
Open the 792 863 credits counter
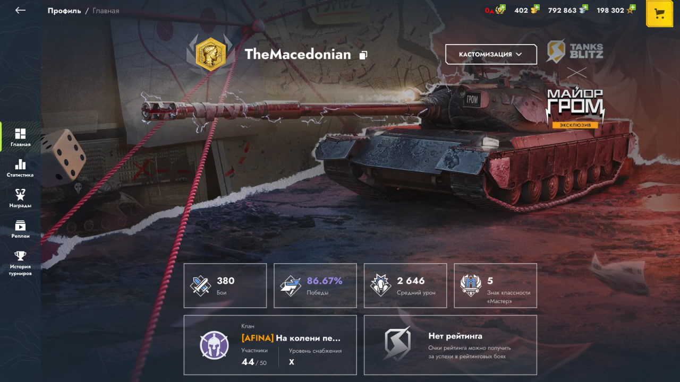pos(568,10)
